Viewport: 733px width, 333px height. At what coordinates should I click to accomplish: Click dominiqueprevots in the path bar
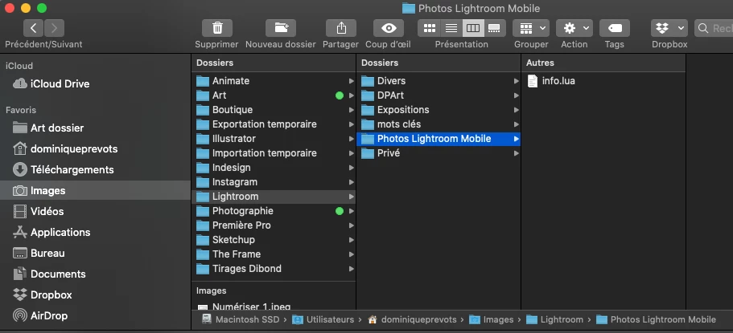pyautogui.click(x=412, y=319)
